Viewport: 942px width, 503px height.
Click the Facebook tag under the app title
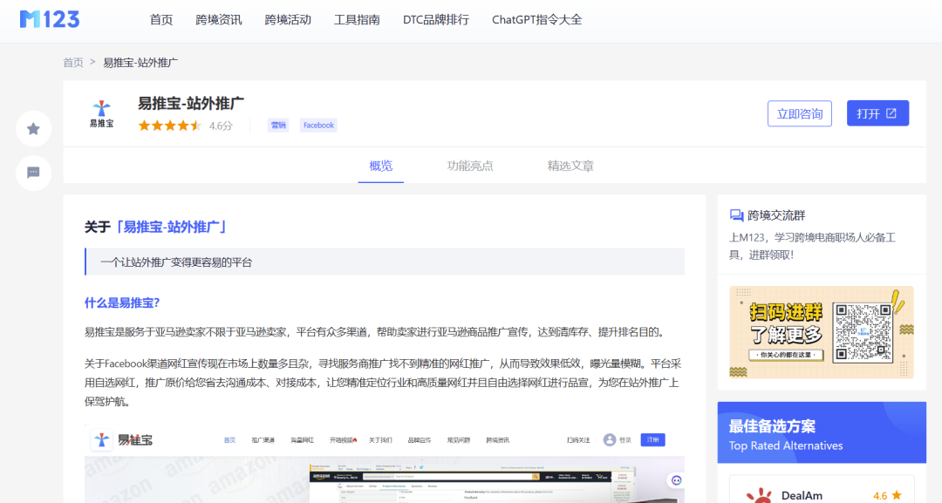pyautogui.click(x=318, y=125)
